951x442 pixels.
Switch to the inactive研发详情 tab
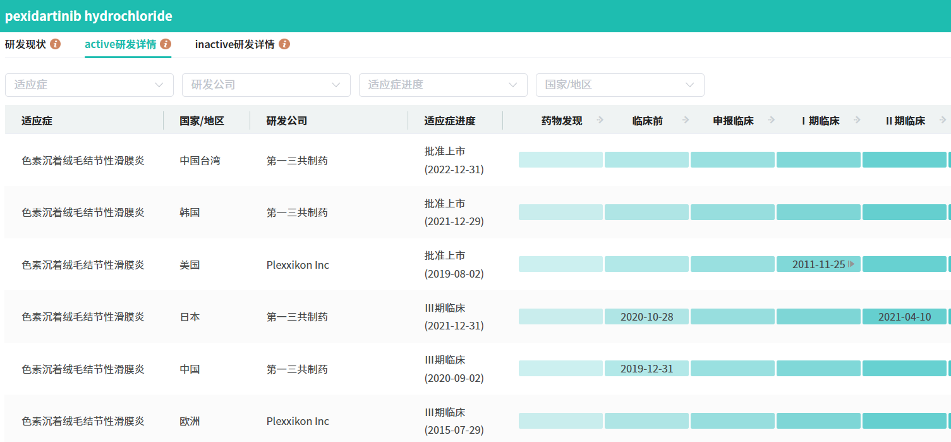click(234, 44)
